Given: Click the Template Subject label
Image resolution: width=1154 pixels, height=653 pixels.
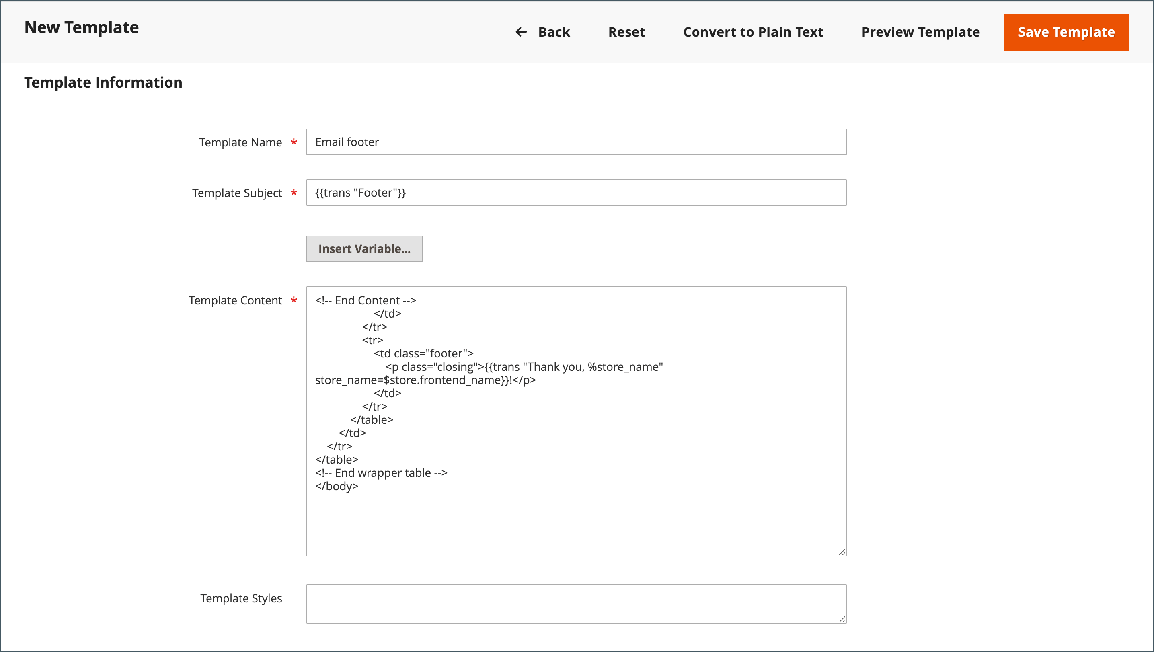Looking at the screenshot, I should [x=237, y=193].
